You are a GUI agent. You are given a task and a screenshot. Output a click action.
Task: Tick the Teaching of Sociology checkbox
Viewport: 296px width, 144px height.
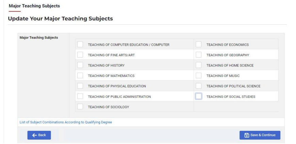[x=80, y=107]
